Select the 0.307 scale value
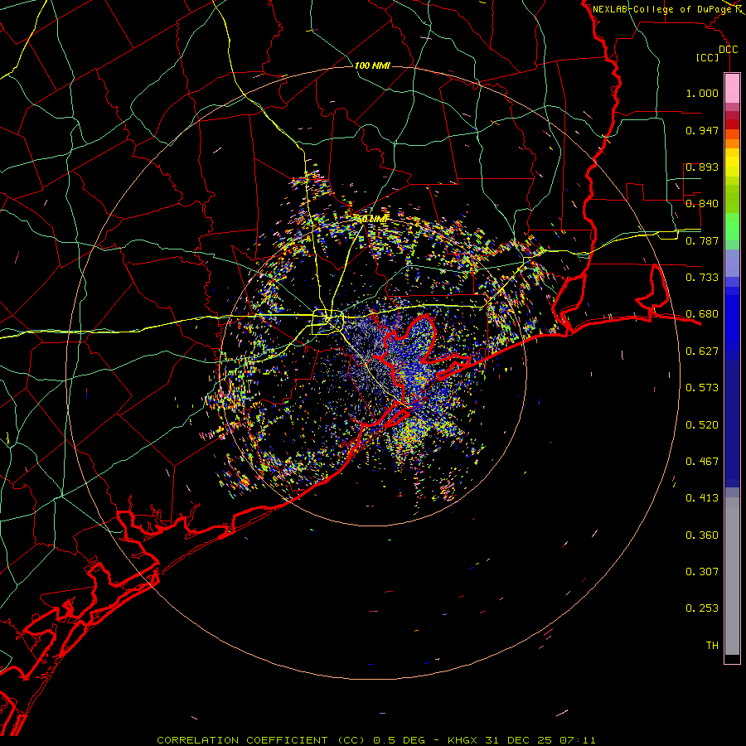Image resolution: width=746 pixels, height=746 pixels. tap(702, 572)
